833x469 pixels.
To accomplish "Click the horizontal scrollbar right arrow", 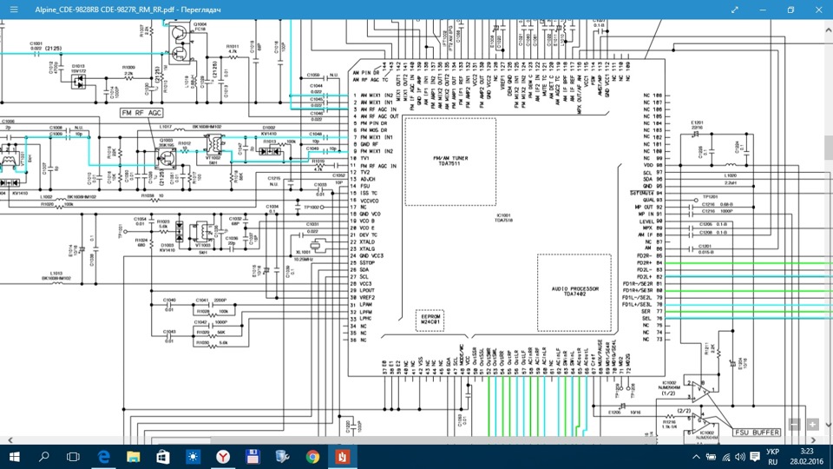I will [x=814, y=440].
